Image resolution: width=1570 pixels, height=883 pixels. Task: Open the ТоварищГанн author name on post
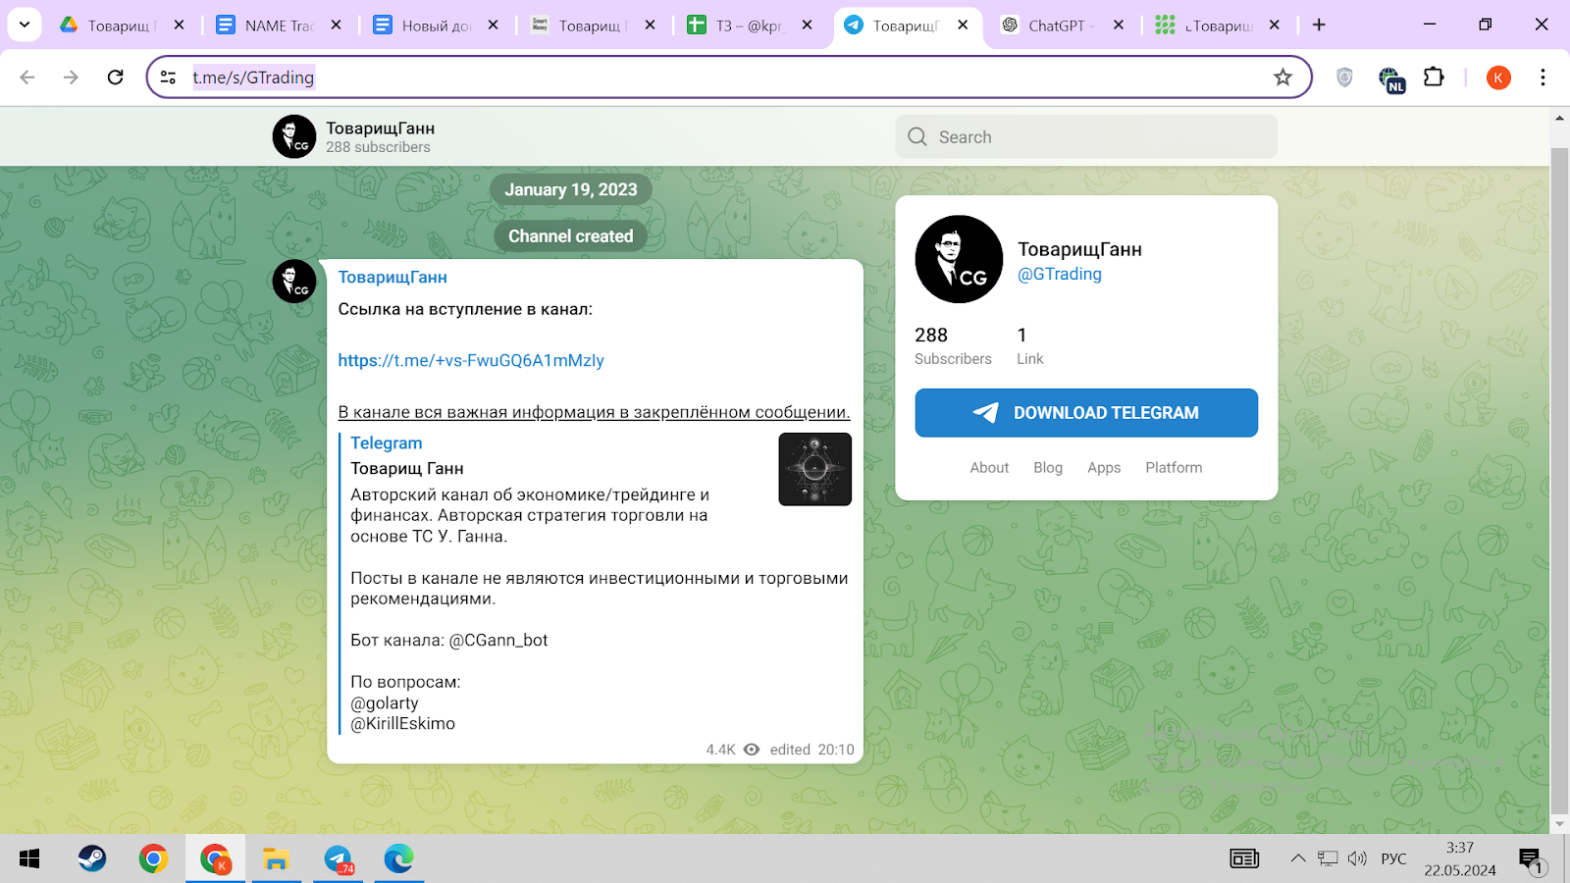point(392,278)
